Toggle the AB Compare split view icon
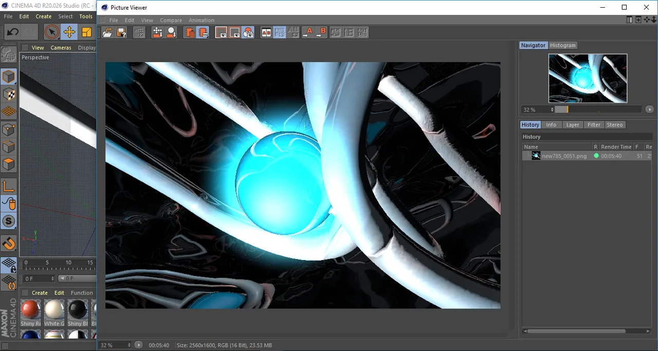 tap(266, 32)
